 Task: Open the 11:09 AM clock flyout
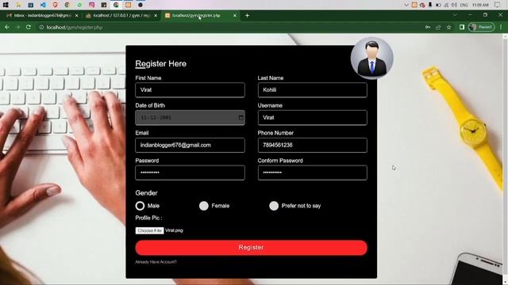[480, 6]
